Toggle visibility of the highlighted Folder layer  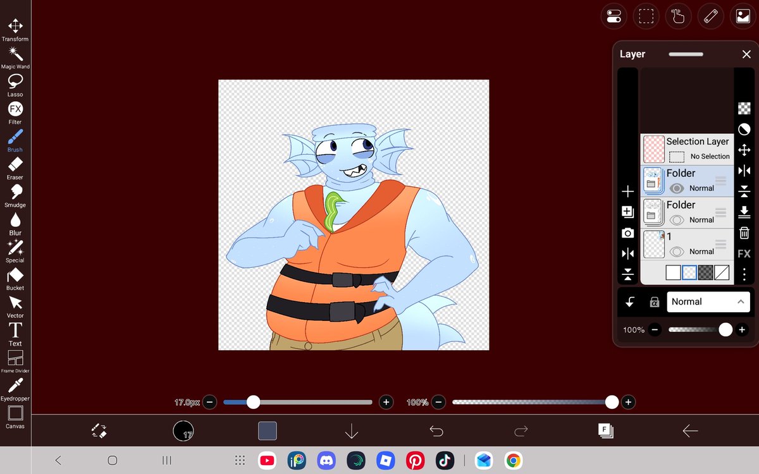click(677, 188)
